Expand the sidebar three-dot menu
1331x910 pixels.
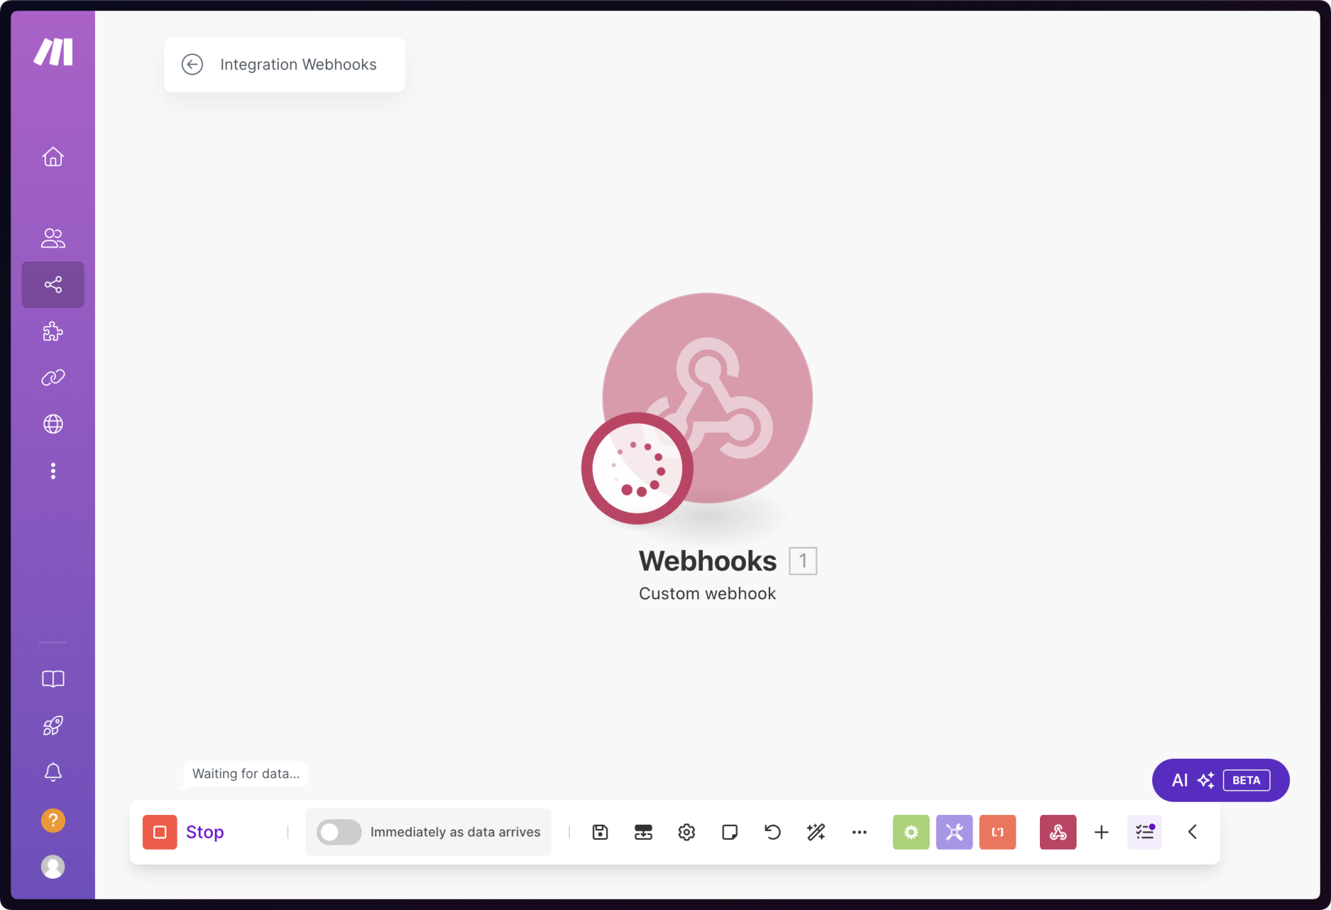click(53, 471)
